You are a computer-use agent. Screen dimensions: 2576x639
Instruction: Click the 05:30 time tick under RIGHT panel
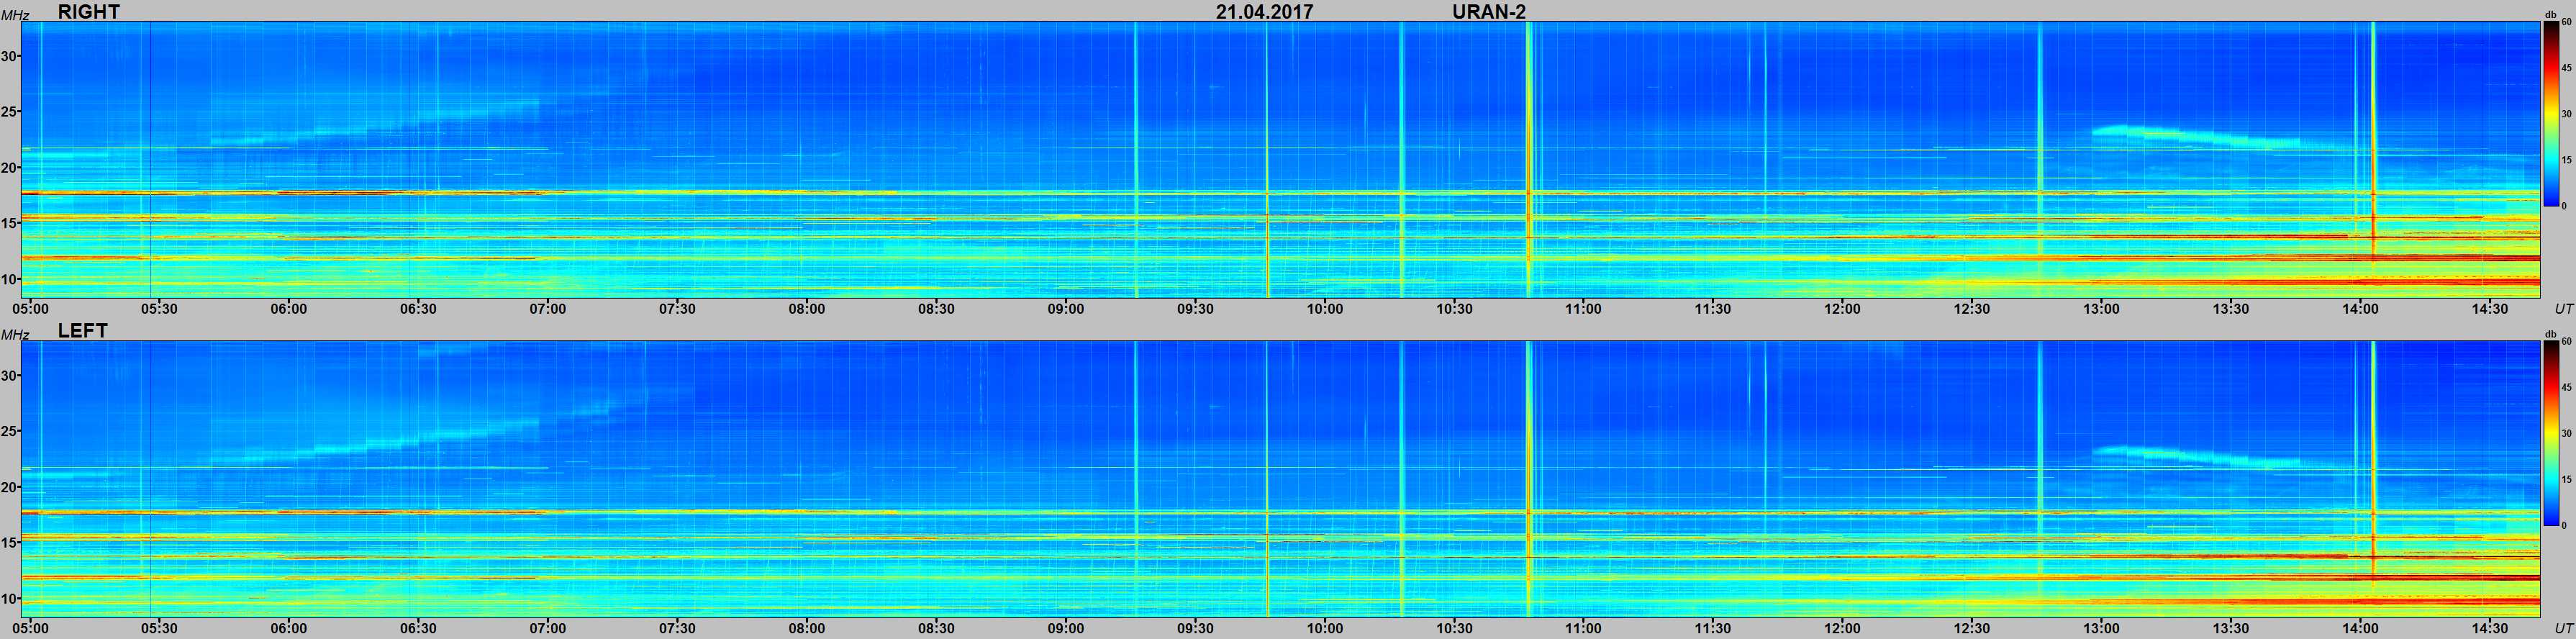[x=159, y=309]
